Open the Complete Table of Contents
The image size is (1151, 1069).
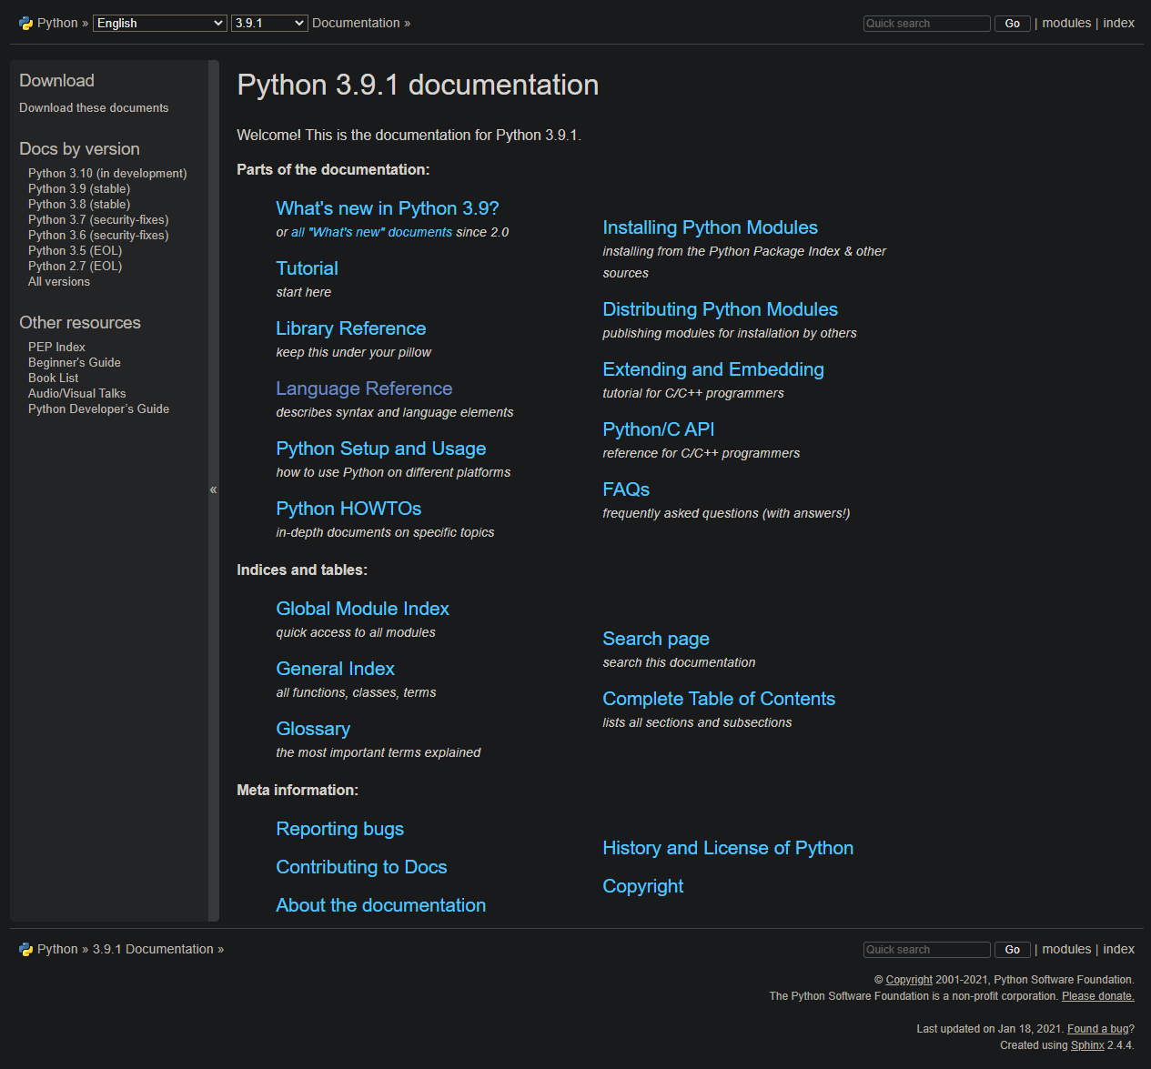click(x=718, y=699)
